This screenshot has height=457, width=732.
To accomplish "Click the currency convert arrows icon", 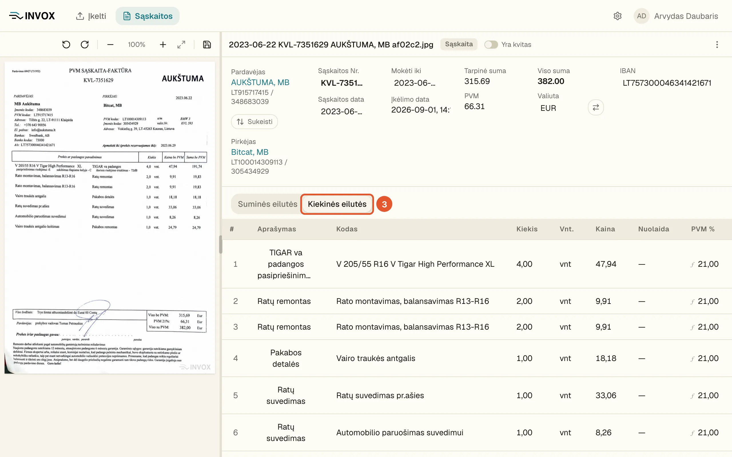I will click(596, 108).
